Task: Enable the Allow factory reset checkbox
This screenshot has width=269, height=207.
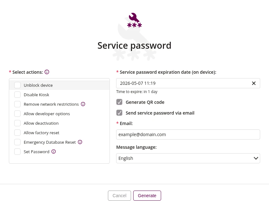Action: point(17,133)
